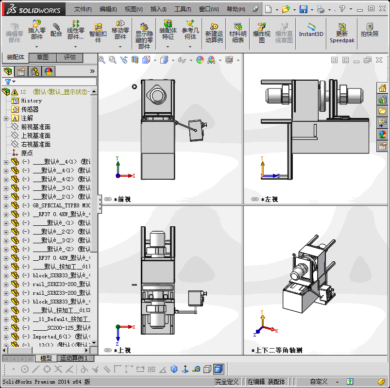Open FeatureManager design tree tab
The image size is (390, 388).
point(8,71)
